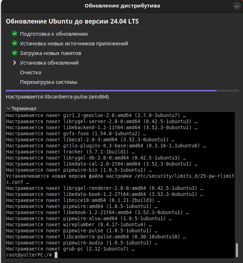Click terminal line with libedata-book-1.2-27t64

(105, 194)
